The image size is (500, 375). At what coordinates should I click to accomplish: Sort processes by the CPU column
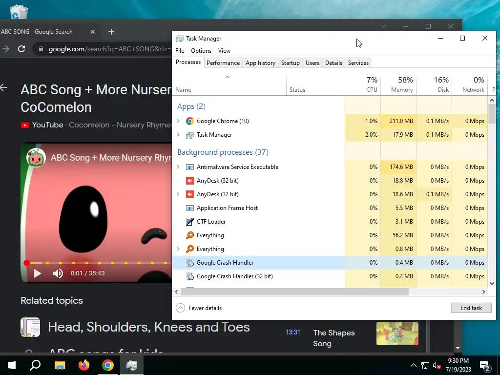(363, 85)
